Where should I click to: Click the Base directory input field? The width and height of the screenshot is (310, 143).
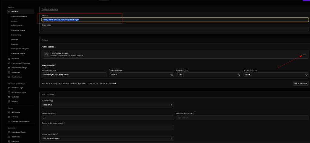coord(108,118)
